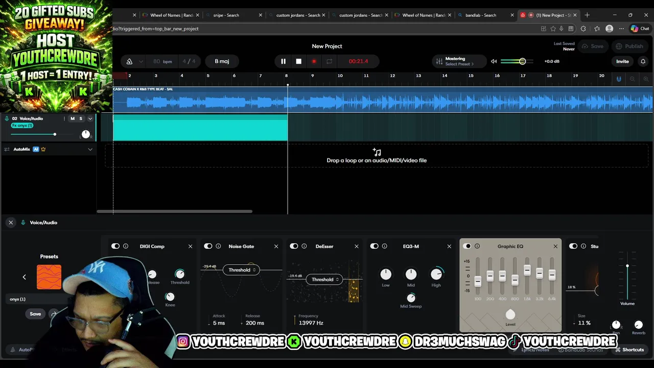Expand the metronome dropdown arrow
The height and width of the screenshot is (368, 654).
141,61
